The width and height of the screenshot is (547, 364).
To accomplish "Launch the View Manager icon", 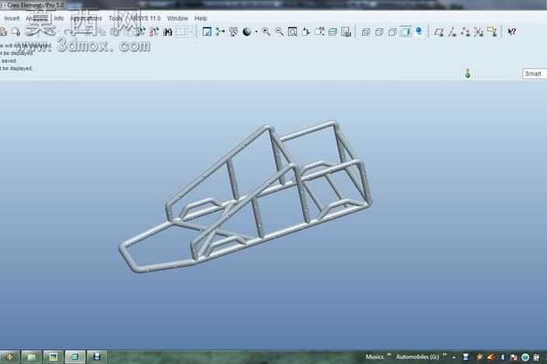I will (x=346, y=32).
